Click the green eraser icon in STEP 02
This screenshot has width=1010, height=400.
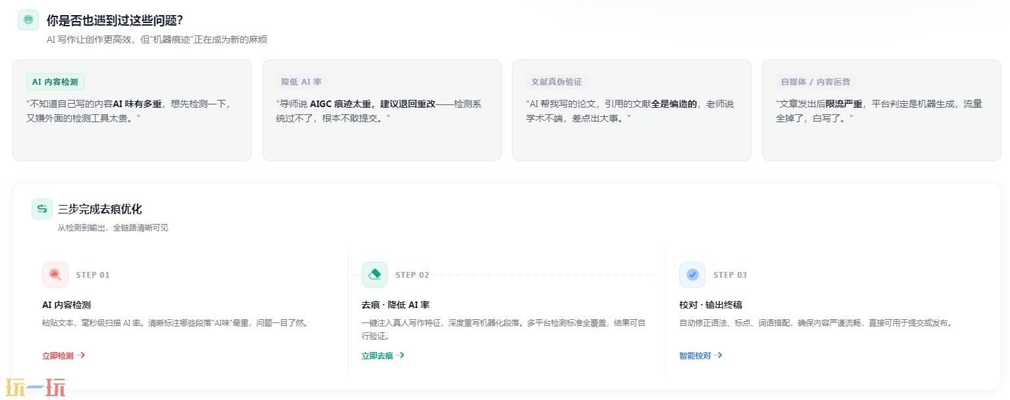(375, 275)
